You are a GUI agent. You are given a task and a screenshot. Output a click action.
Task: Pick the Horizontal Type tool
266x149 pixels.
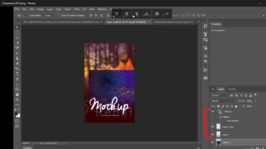[17, 74]
